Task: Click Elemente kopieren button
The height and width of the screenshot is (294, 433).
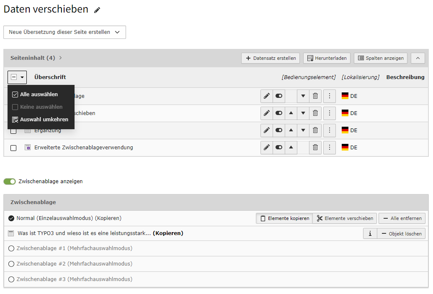Action: pos(284,218)
